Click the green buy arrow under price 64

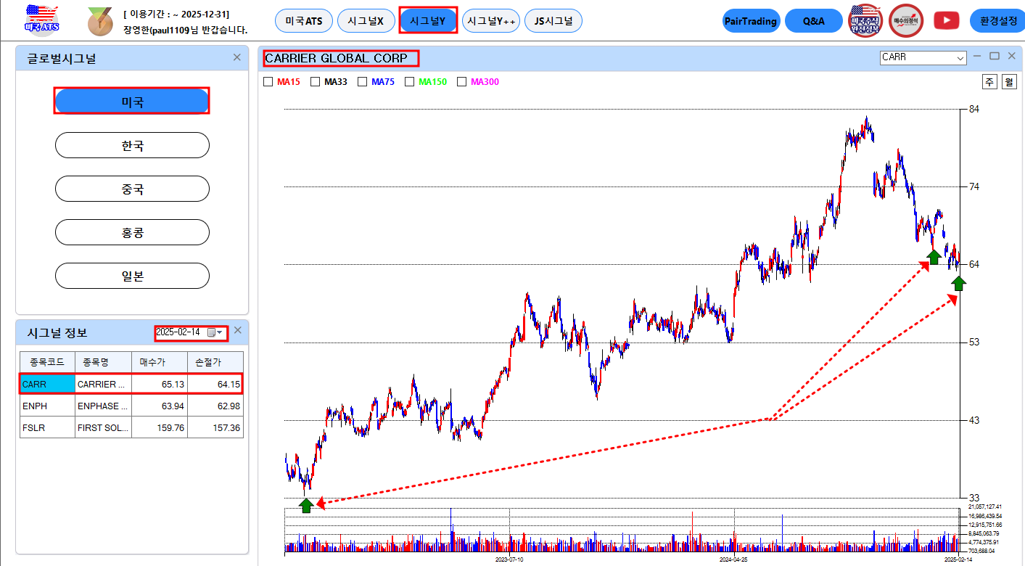coord(958,283)
